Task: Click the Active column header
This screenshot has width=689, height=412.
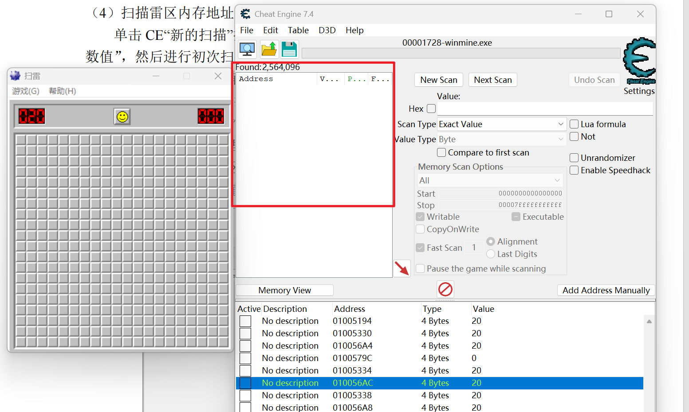Action: click(249, 309)
